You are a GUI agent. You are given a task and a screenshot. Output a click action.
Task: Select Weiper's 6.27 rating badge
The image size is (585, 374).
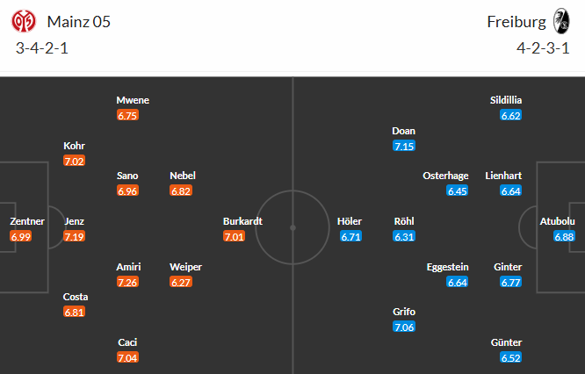click(x=182, y=282)
